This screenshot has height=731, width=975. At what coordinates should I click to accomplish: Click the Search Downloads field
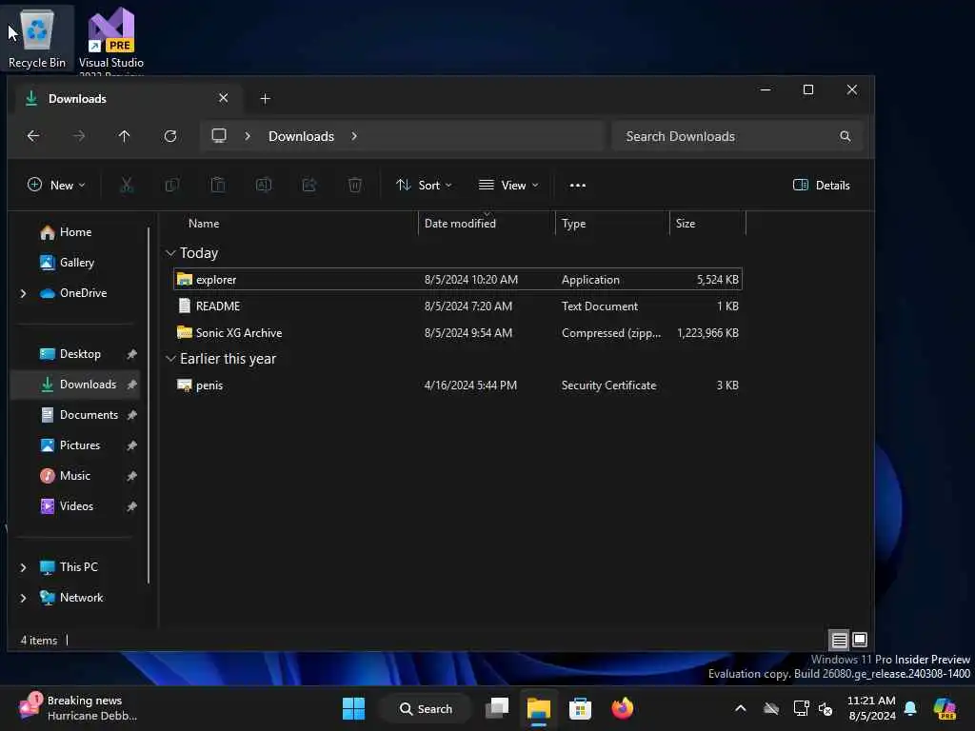pos(738,135)
